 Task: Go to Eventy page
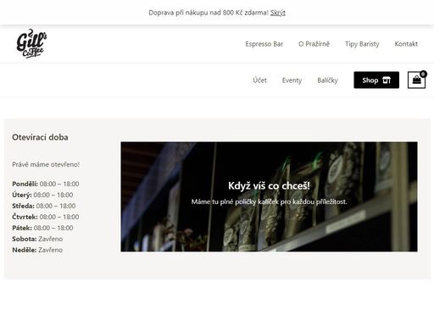coord(292,80)
